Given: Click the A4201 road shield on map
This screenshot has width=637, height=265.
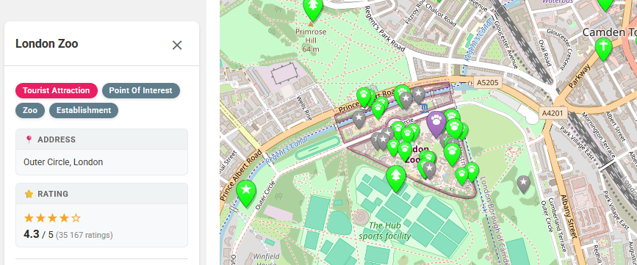Looking at the screenshot, I should [x=553, y=113].
